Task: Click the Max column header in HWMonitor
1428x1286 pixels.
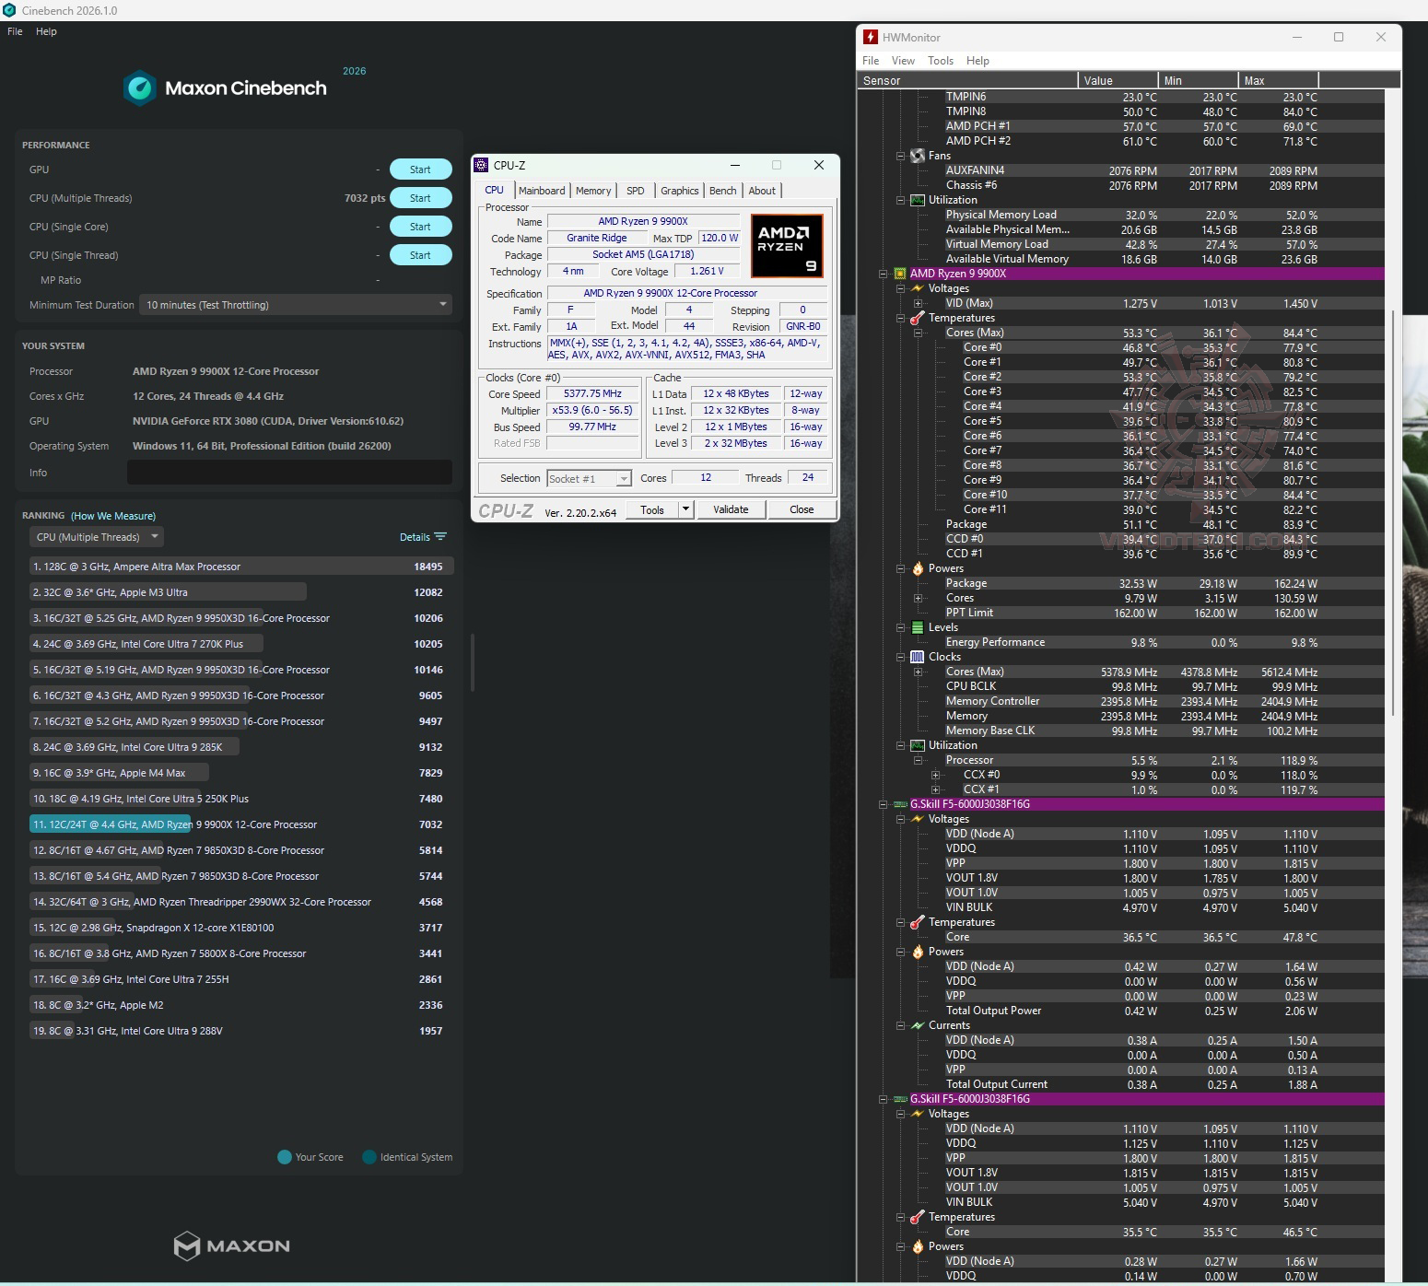Action: coord(1278,80)
